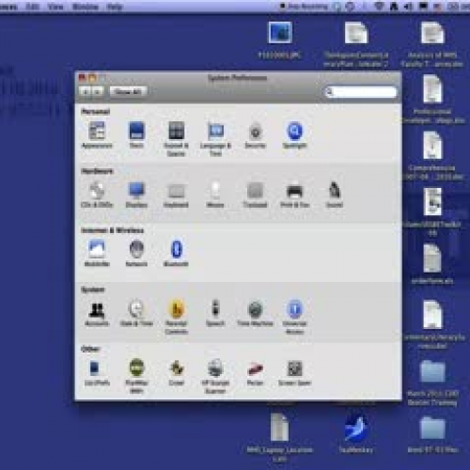Open CDs & DVDs preferences

[x=97, y=195]
